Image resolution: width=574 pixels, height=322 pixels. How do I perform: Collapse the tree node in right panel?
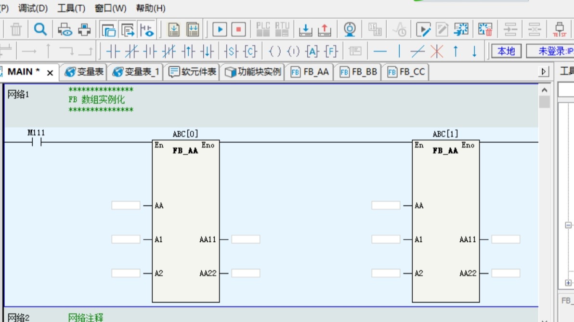tap(568, 225)
